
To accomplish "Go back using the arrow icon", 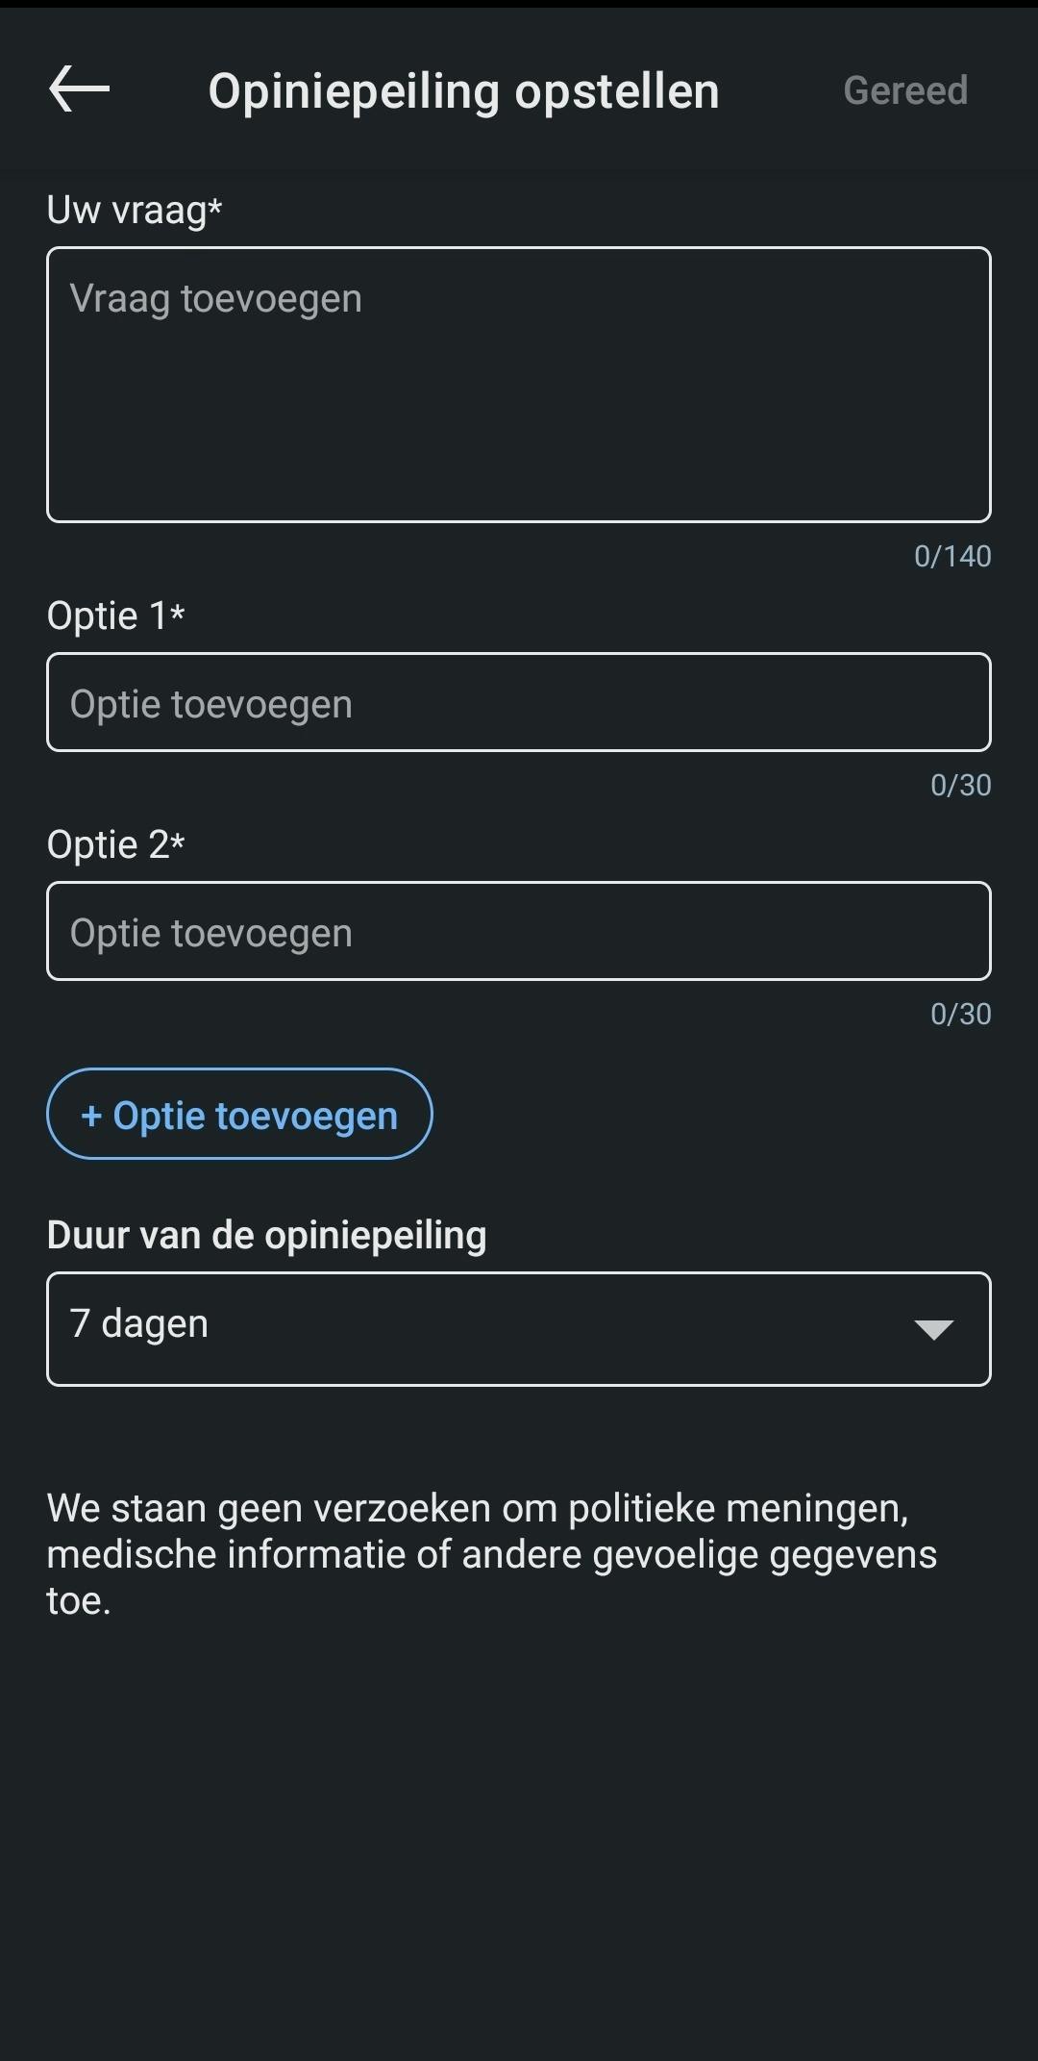I will [x=79, y=89].
